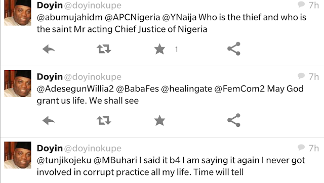Retweet the 'May God grant us life' tweet
Image resolution: width=324 pixels, height=183 pixels.
point(104,120)
